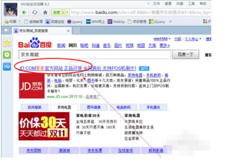The width and height of the screenshot is (226, 167).
Task: Expand more bookmarks chevron
Action: (x=171, y=22)
